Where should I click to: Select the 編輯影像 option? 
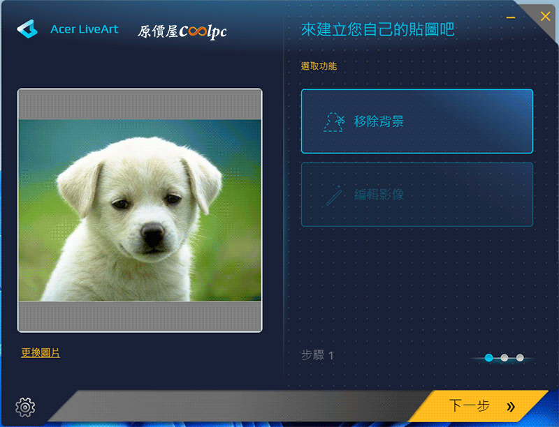[x=416, y=194]
